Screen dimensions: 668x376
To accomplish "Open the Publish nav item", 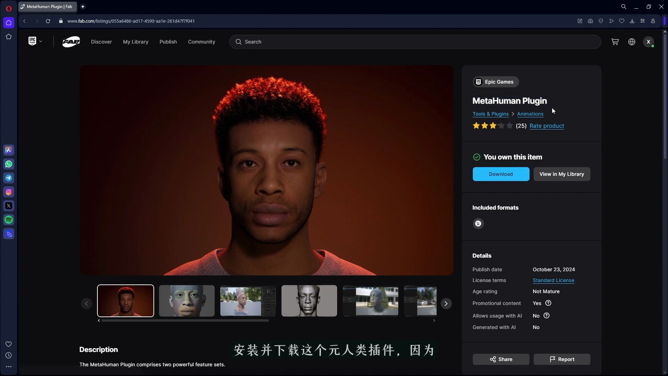I will pos(168,42).
